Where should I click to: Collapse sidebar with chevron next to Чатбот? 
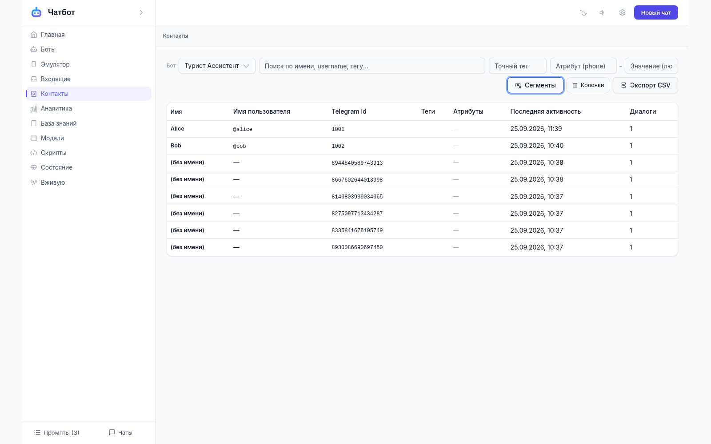[x=141, y=12]
